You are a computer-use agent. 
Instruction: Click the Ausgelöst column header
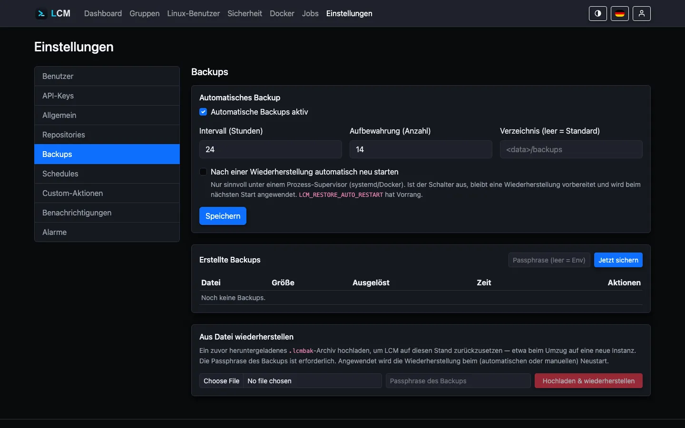(371, 282)
